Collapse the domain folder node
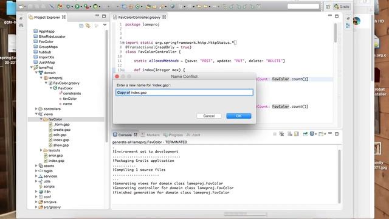The width and height of the screenshot is (389, 219). tap(36, 72)
